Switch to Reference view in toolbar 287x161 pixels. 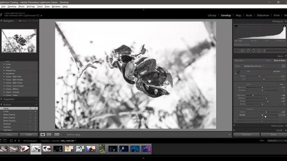[49, 135]
